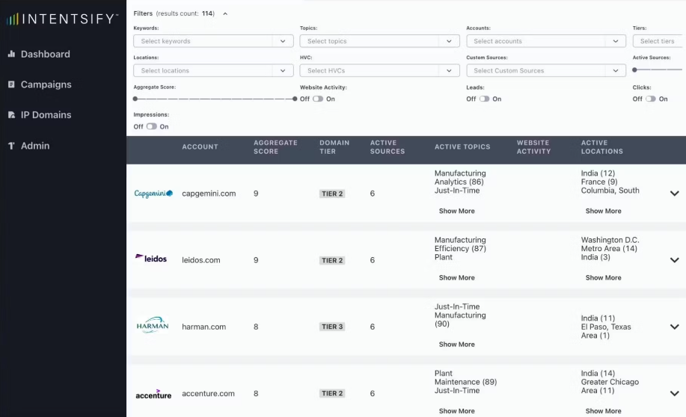Click the Campaigns sidebar icon

point(11,84)
